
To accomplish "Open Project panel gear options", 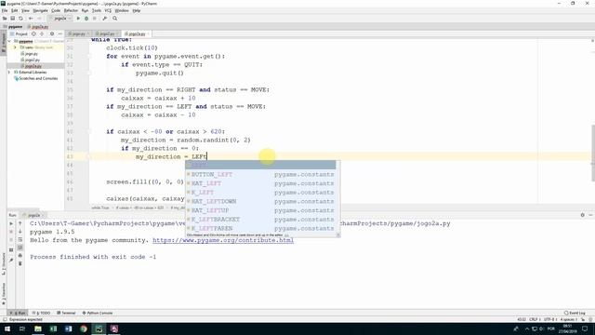I will click(52, 33).
